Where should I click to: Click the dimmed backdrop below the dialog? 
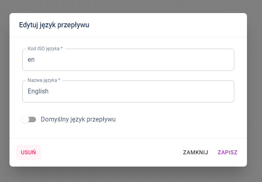point(131,174)
